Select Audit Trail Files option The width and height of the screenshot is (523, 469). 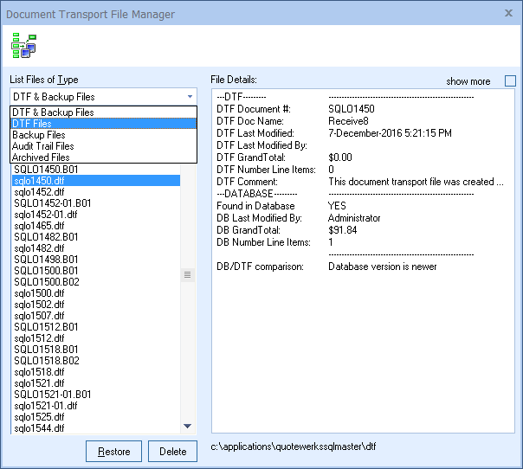[43, 146]
